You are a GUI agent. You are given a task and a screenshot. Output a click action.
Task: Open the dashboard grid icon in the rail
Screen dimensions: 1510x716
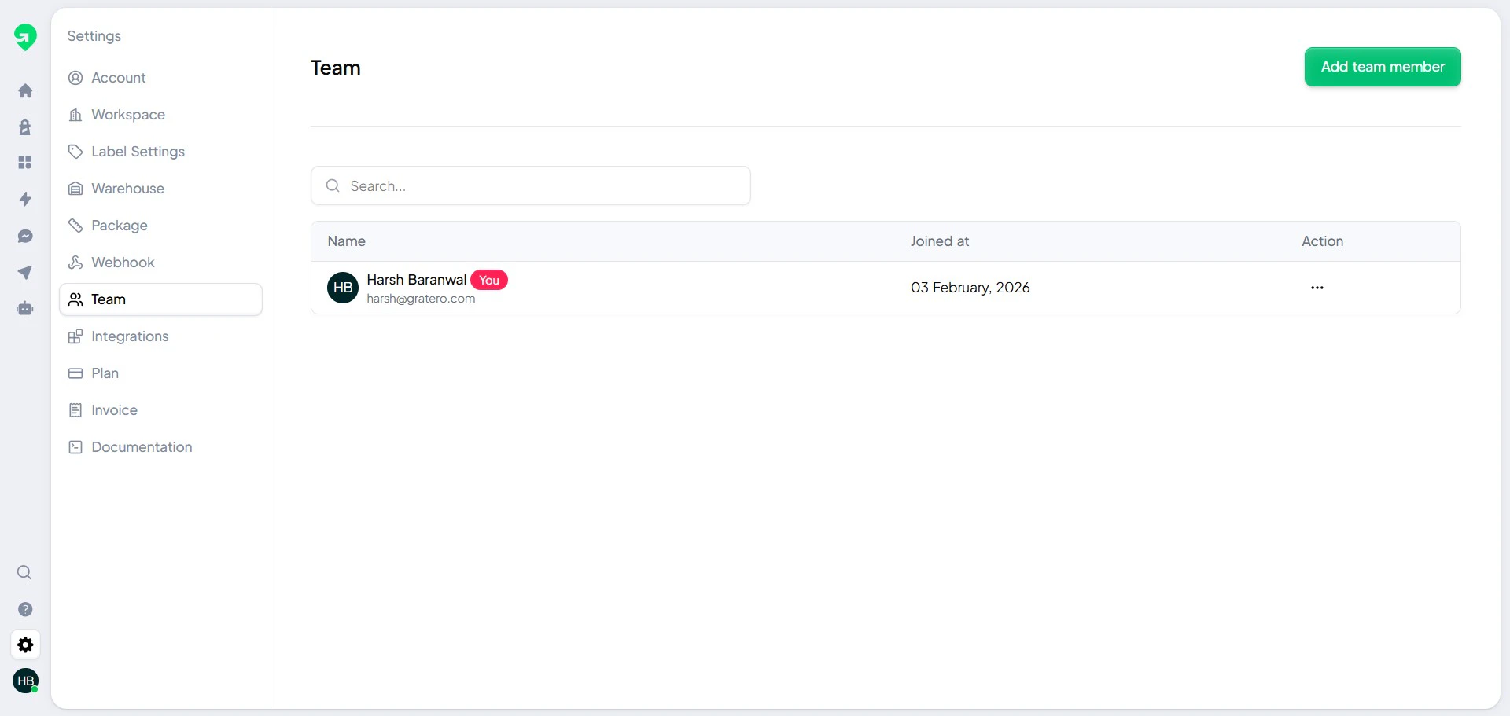tap(25, 163)
